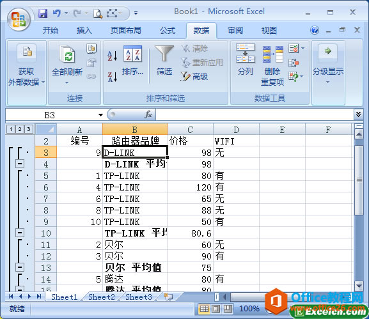Open the Name Box dropdown arrow
The width and height of the screenshot is (369, 319).
coord(100,115)
